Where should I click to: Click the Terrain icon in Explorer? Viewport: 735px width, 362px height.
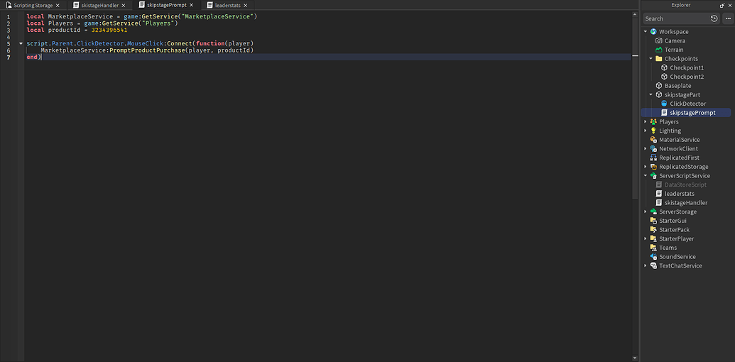[x=658, y=50]
